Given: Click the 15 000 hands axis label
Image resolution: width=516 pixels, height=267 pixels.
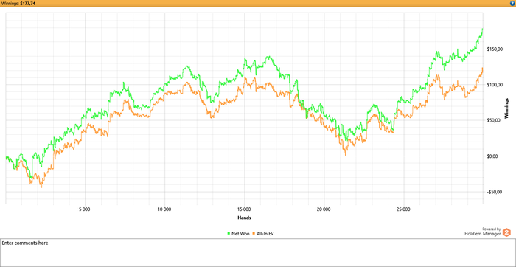Looking at the screenshot, I should pyautogui.click(x=244, y=209).
